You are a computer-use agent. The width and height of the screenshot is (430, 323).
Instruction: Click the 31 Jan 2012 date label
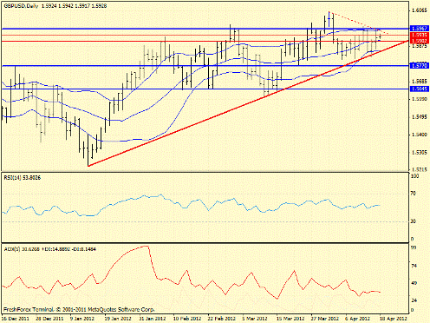[x=153, y=319]
